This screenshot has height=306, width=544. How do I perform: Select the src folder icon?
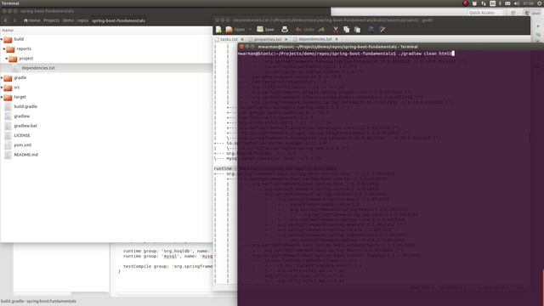tap(8, 88)
